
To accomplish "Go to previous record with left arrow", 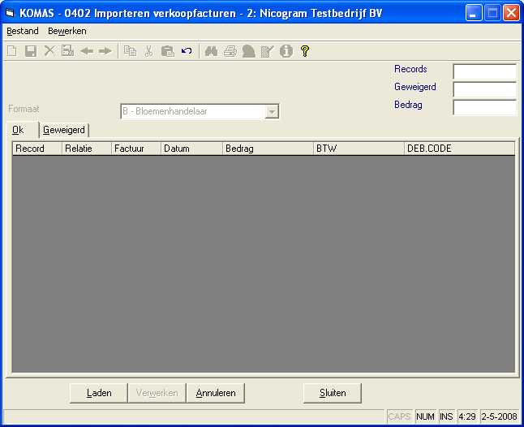I will [x=87, y=51].
